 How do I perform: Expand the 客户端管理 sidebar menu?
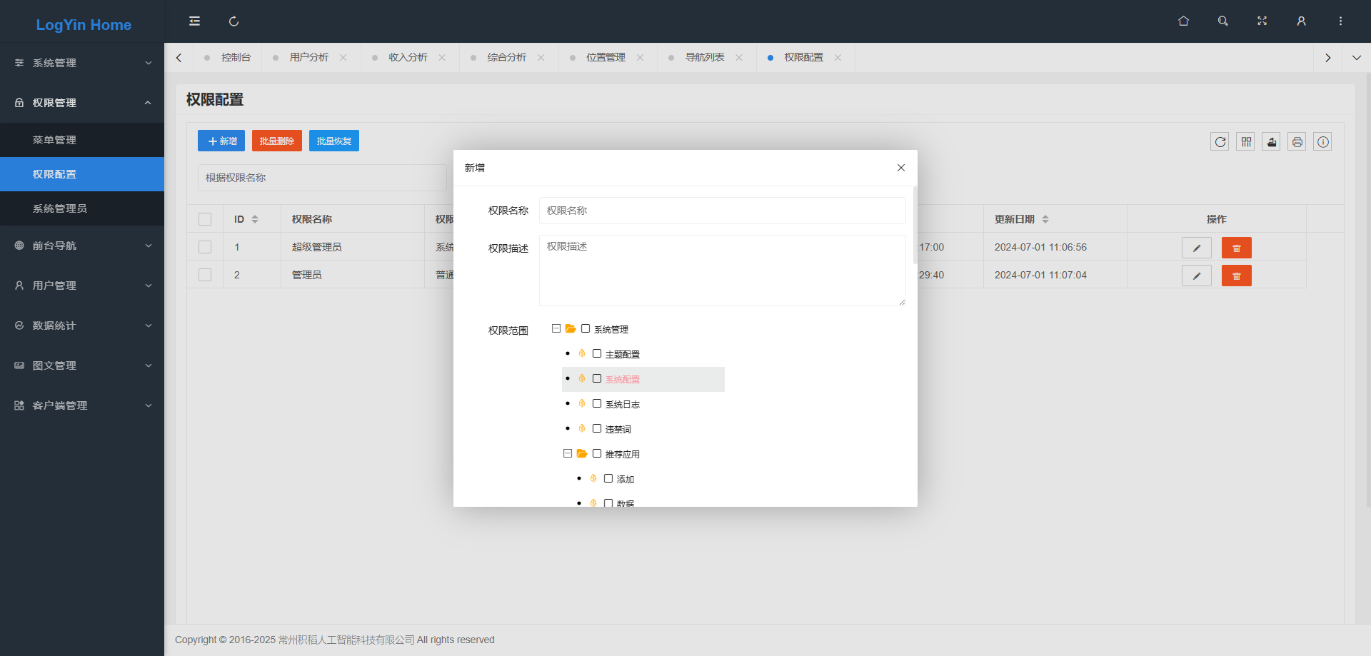(82, 405)
